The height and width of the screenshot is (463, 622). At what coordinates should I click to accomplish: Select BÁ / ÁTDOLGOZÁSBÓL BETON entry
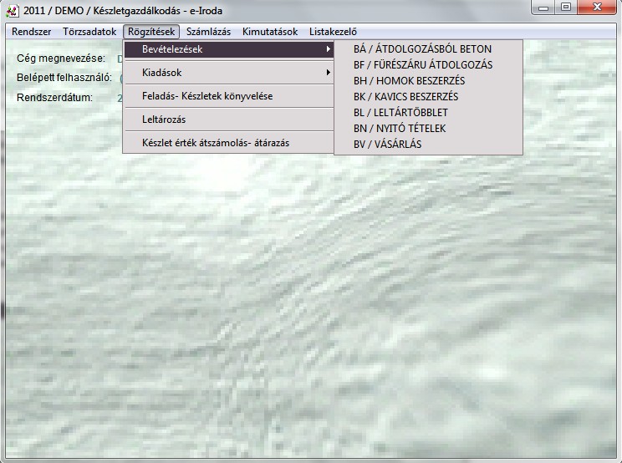[x=422, y=49]
